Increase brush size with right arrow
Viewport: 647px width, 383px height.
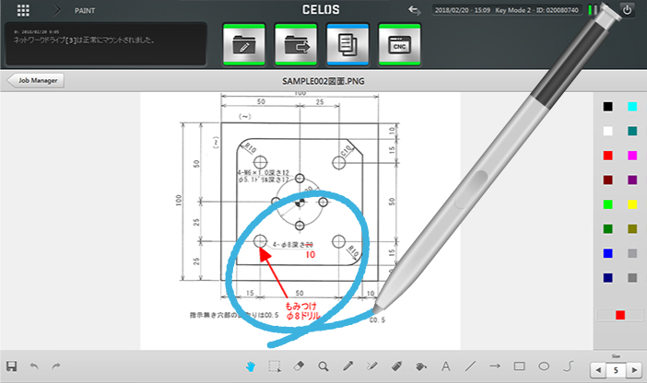pos(634,370)
